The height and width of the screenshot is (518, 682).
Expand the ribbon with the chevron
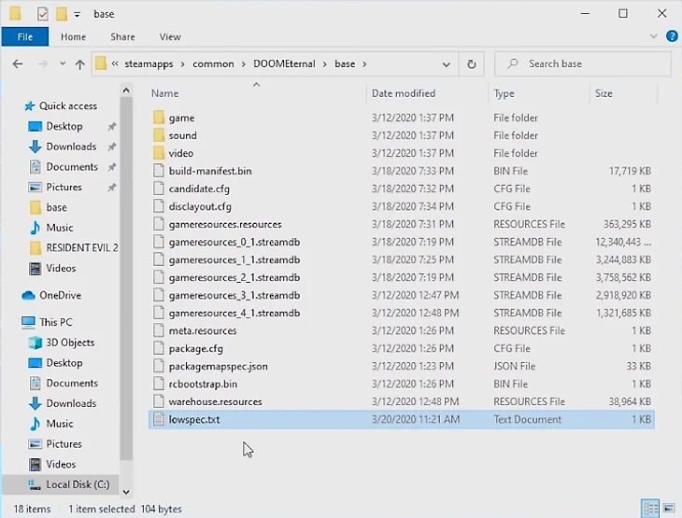(651, 37)
